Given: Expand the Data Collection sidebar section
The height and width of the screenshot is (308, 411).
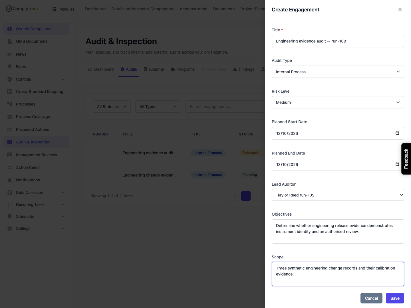Looking at the screenshot, I should pos(63,193).
